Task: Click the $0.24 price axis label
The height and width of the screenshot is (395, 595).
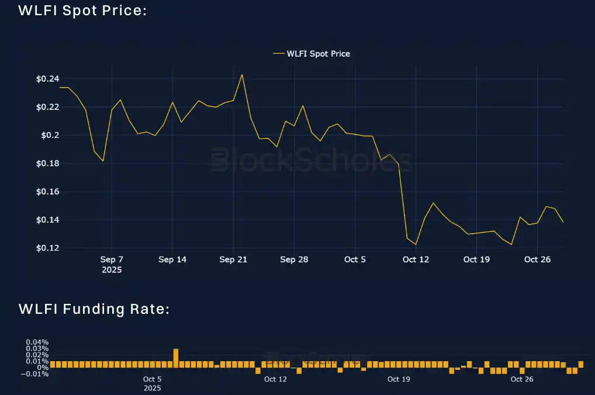Action: [x=47, y=79]
